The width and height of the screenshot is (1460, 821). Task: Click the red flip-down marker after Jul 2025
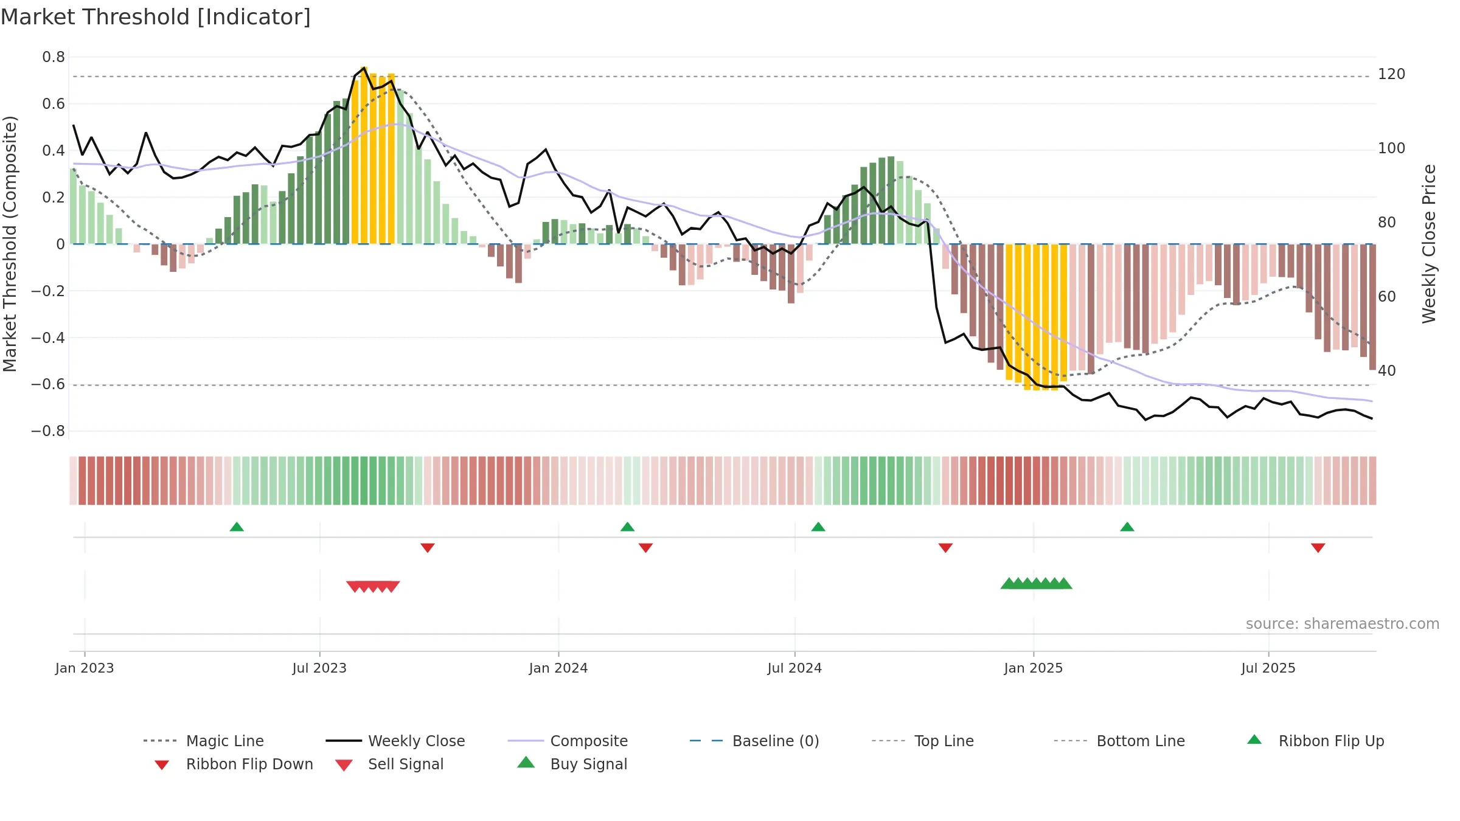tap(1318, 548)
